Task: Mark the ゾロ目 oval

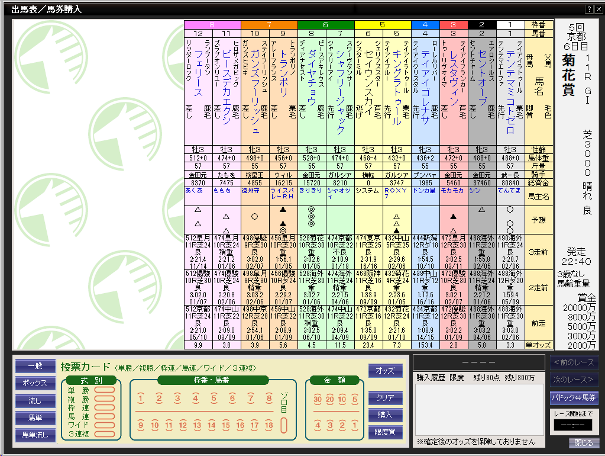Action: pos(284,425)
